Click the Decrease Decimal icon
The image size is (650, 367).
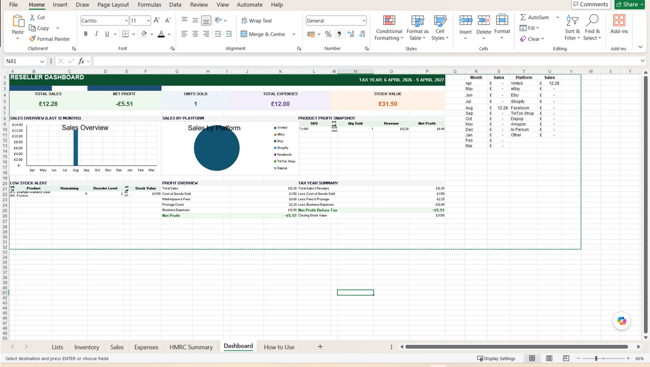(x=362, y=34)
